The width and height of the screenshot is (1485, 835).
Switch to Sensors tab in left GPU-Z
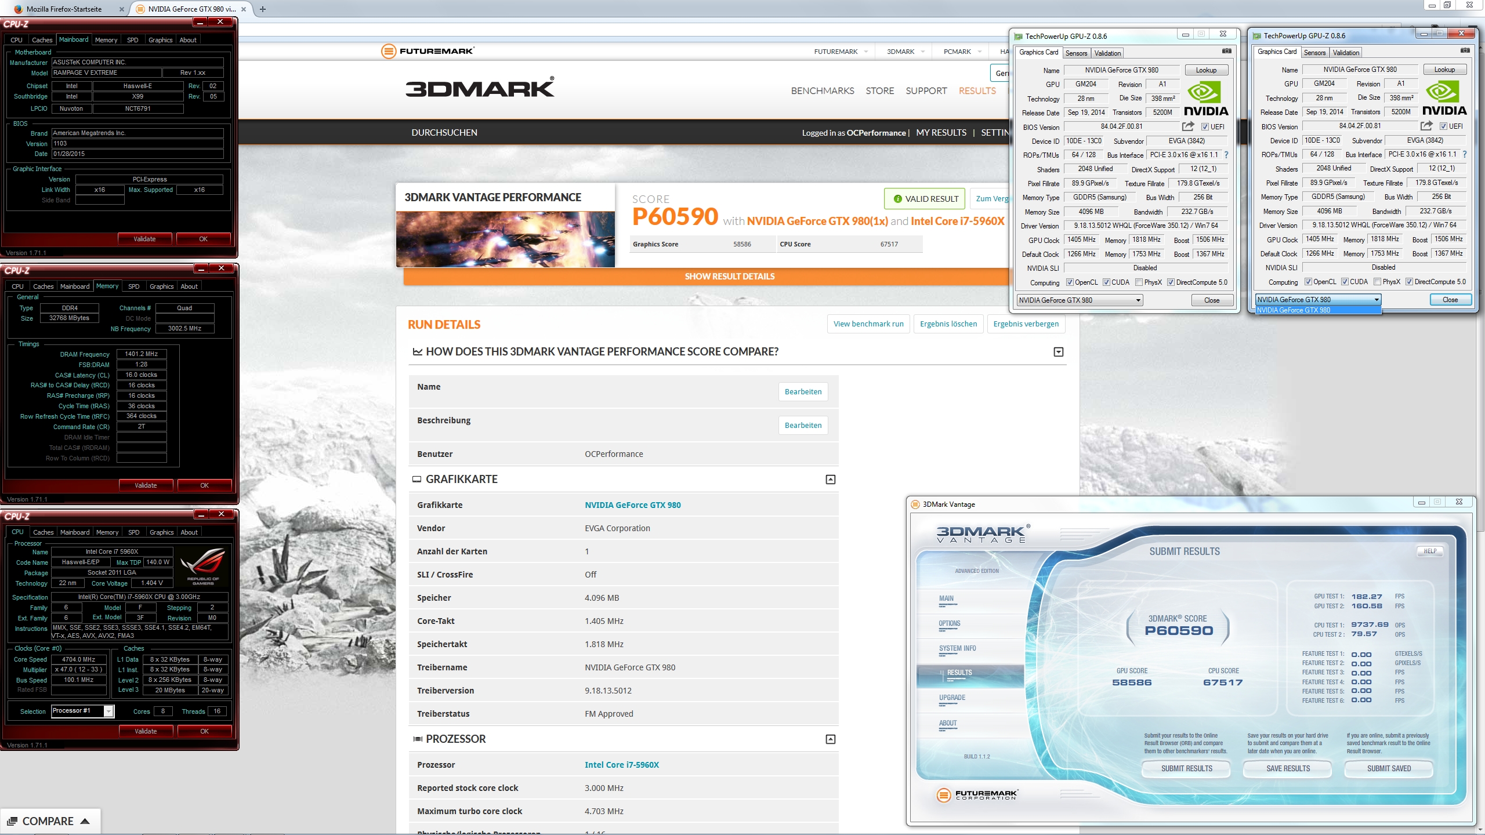tap(1076, 53)
